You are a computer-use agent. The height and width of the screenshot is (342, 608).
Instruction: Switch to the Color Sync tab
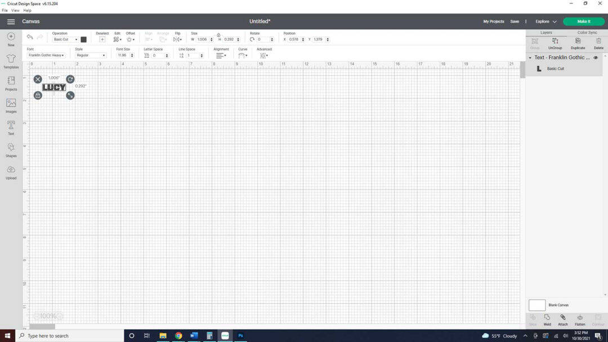(587, 33)
